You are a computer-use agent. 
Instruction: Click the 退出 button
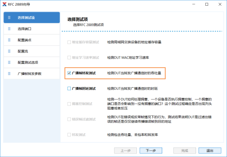(210, 151)
